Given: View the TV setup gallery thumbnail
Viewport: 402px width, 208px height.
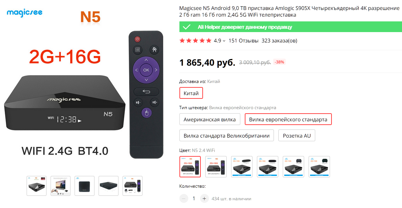Looking at the screenshot, I should click(61, 186).
